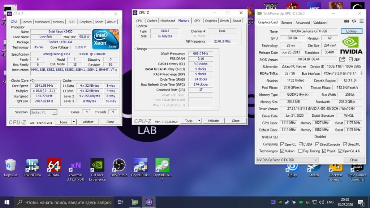Open SPD tab in Memory CPU-Z window
This screenshot has width=370, height=208.
click(197, 21)
